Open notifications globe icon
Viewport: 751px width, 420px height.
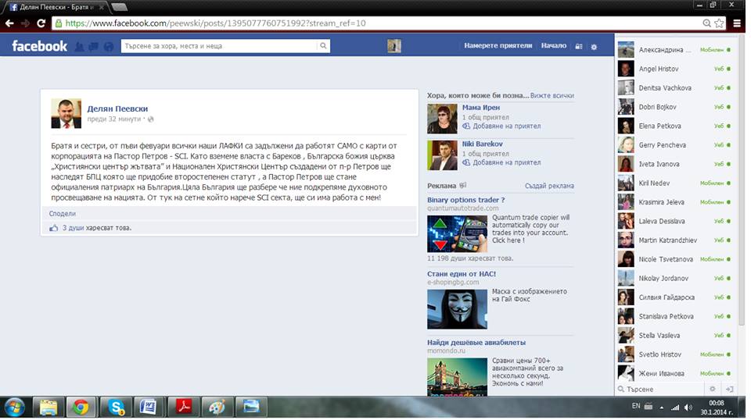[x=109, y=46]
